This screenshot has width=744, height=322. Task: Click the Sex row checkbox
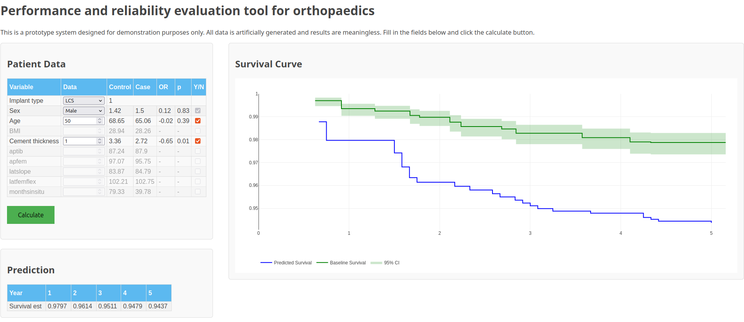pyautogui.click(x=198, y=111)
